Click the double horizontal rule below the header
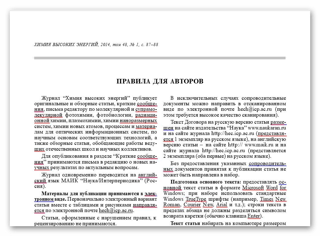The image size is (320, 236). (x=160, y=58)
